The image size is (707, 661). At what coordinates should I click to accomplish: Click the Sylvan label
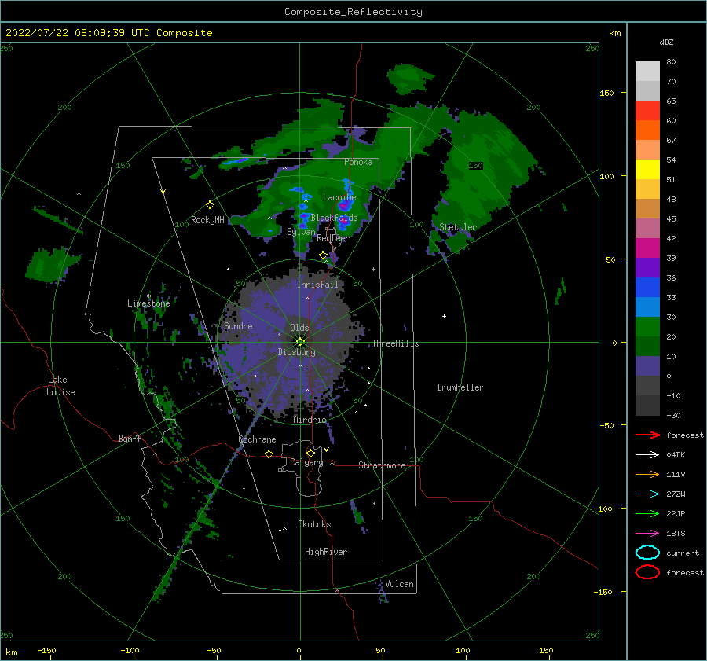coord(301,232)
